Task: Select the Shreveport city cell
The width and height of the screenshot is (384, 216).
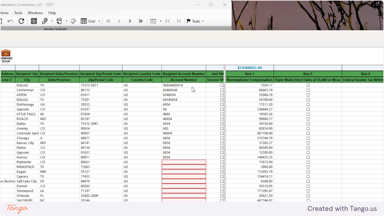Action: pyautogui.click(x=27, y=191)
